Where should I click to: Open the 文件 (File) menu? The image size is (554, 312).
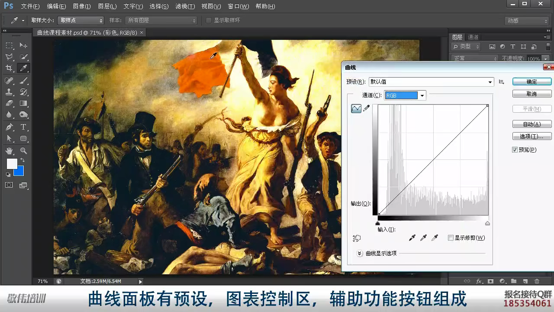coord(30,6)
